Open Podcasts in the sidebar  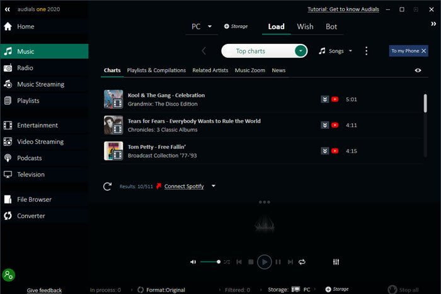pyautogui.click(x=44, y=158)
